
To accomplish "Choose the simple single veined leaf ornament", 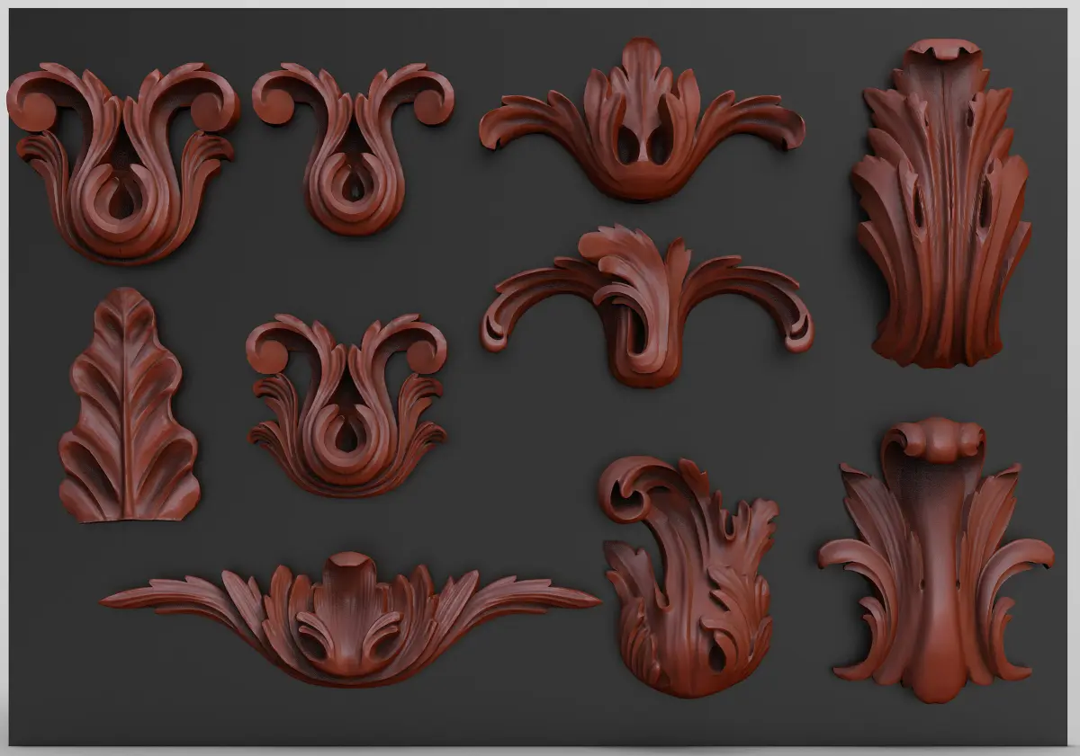I will tap(128, 405).
